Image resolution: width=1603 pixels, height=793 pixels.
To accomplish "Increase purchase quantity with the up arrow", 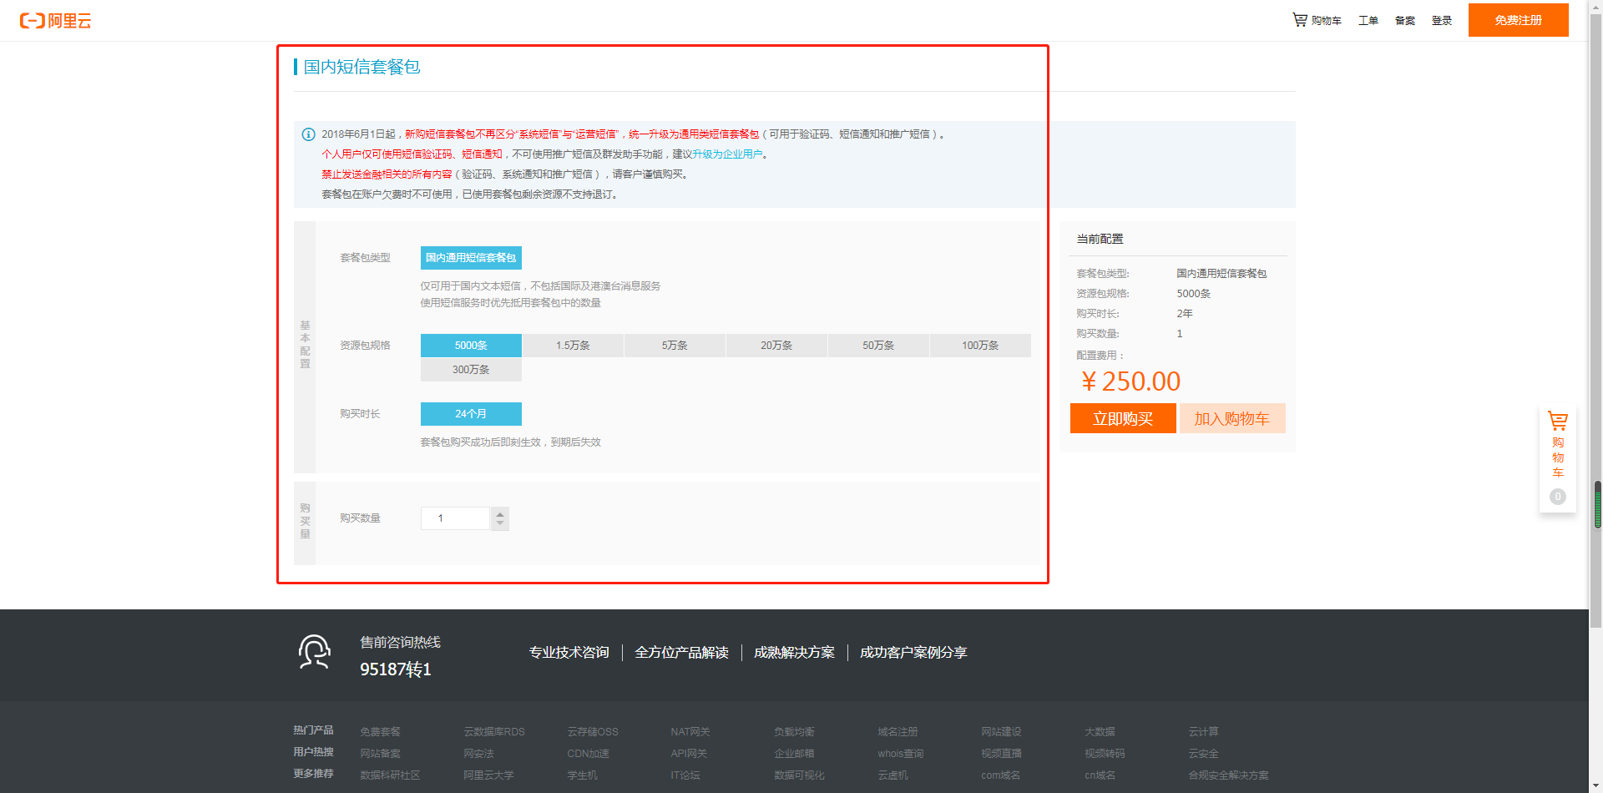I will 499,513.
